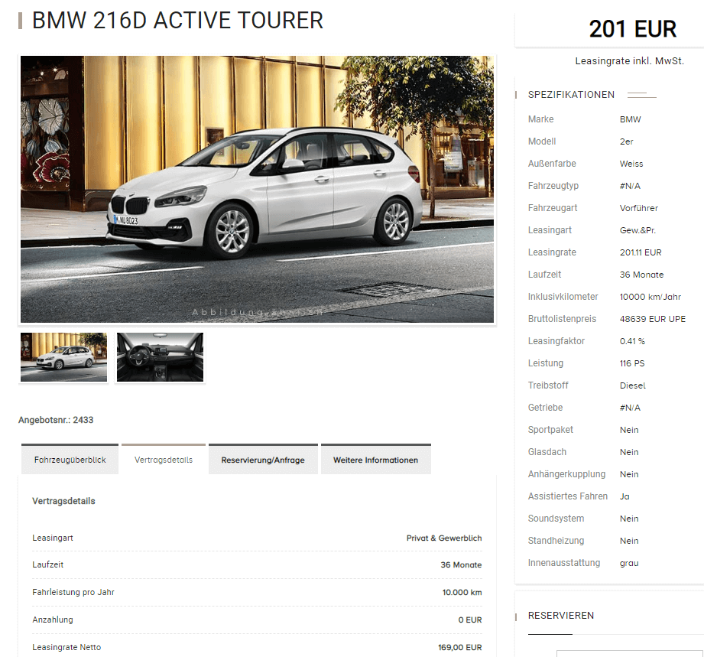Click the Anhängerkupplung label

[x=566, y=474]
